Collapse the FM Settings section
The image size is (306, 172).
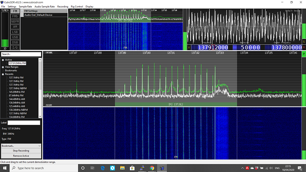coord(22,11)
